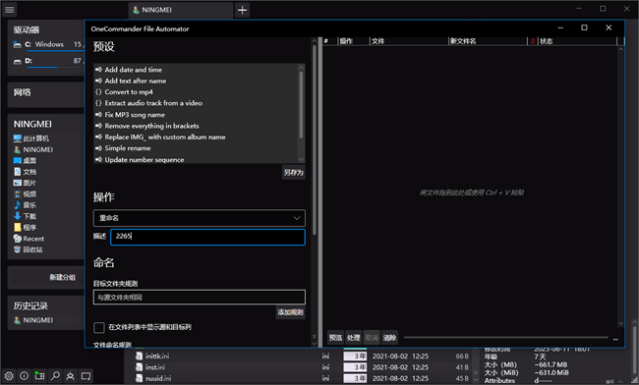The height and width of the screenshot is (385, 639).
Task: Click the 处理 process button
Action: click(x=353, y=338)
